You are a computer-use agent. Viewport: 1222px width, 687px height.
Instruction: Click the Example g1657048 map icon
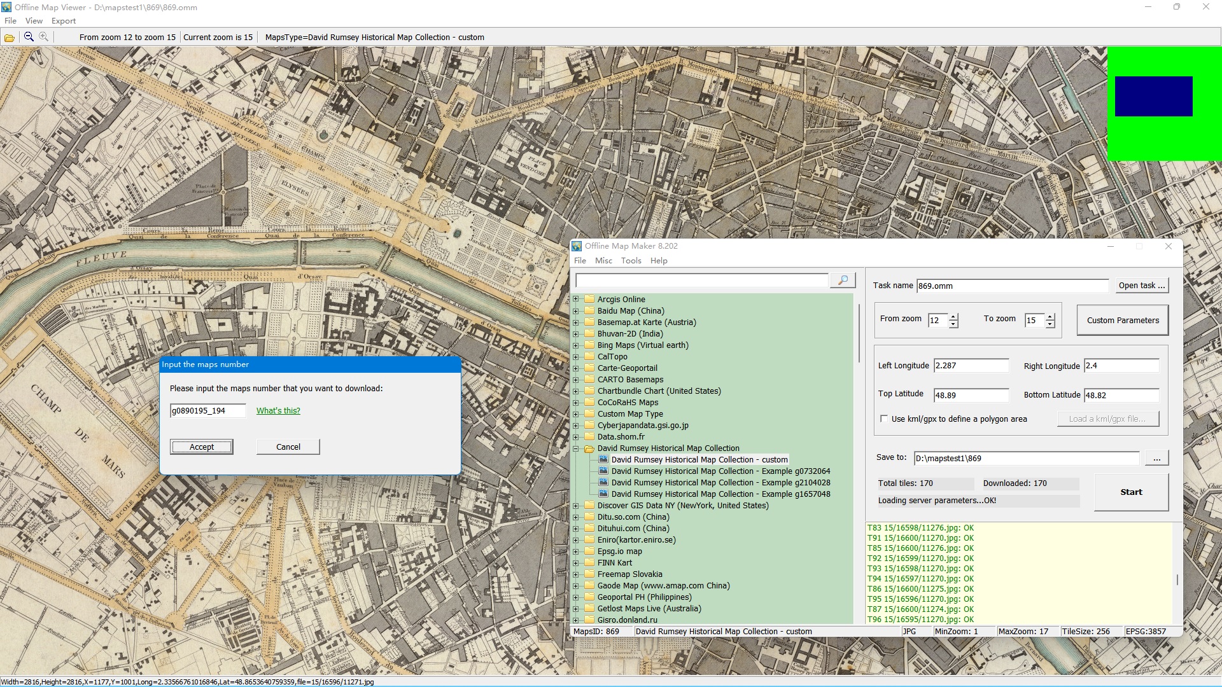click(x=603, y=494)
